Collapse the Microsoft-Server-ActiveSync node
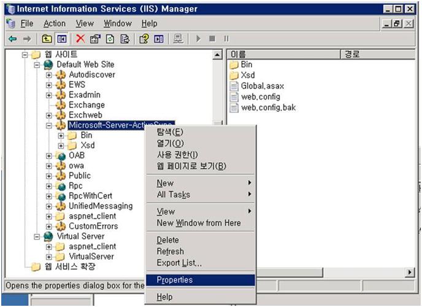The width and height of the screenshot is (422, 307). click(48, 125)
